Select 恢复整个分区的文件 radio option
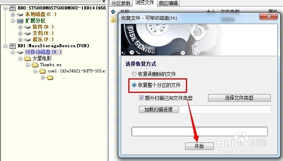 (x=134, y=85)
